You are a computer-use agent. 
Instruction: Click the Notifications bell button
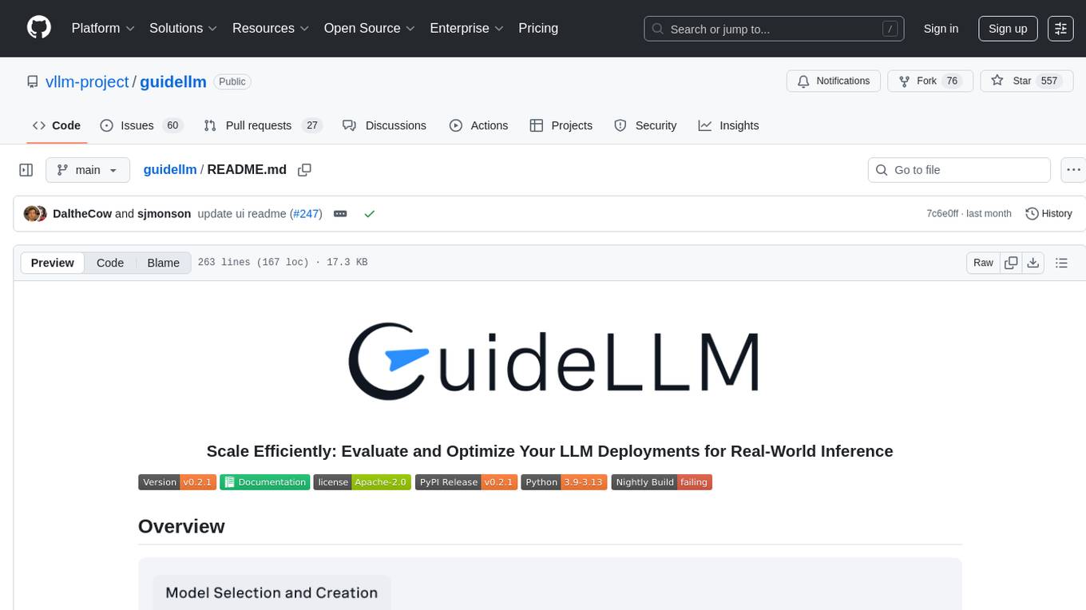[834, 81]
